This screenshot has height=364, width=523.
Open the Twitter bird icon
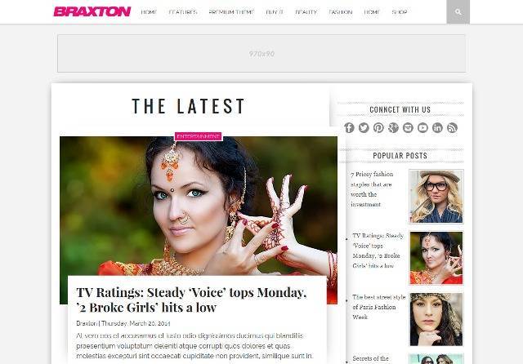coord(364,128)
